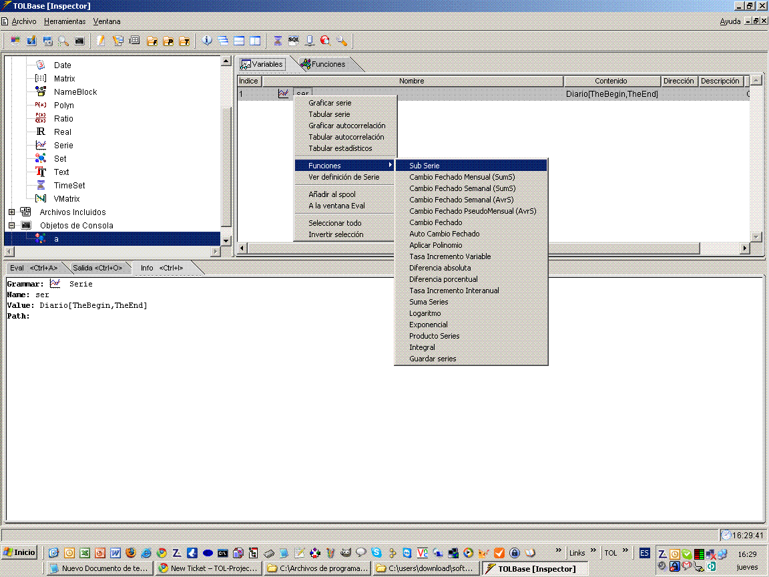Expand the Archivos Incluidos tree node
The image size is (769, 577).
(11, 212)
